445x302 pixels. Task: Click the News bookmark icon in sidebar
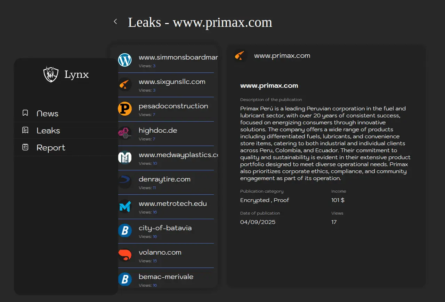click(x=25, y=113)
